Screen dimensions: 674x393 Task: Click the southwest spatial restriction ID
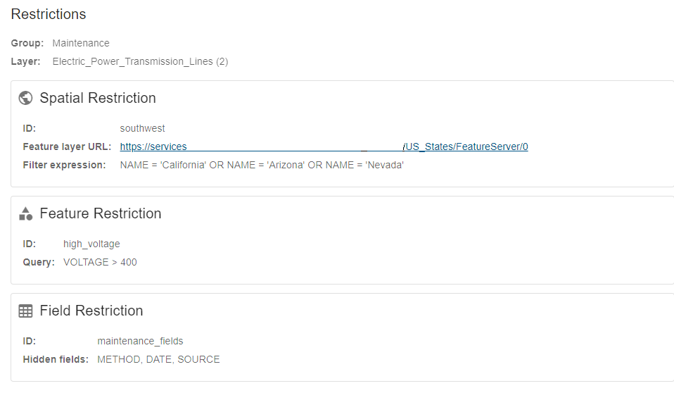[x=143, y=128]
